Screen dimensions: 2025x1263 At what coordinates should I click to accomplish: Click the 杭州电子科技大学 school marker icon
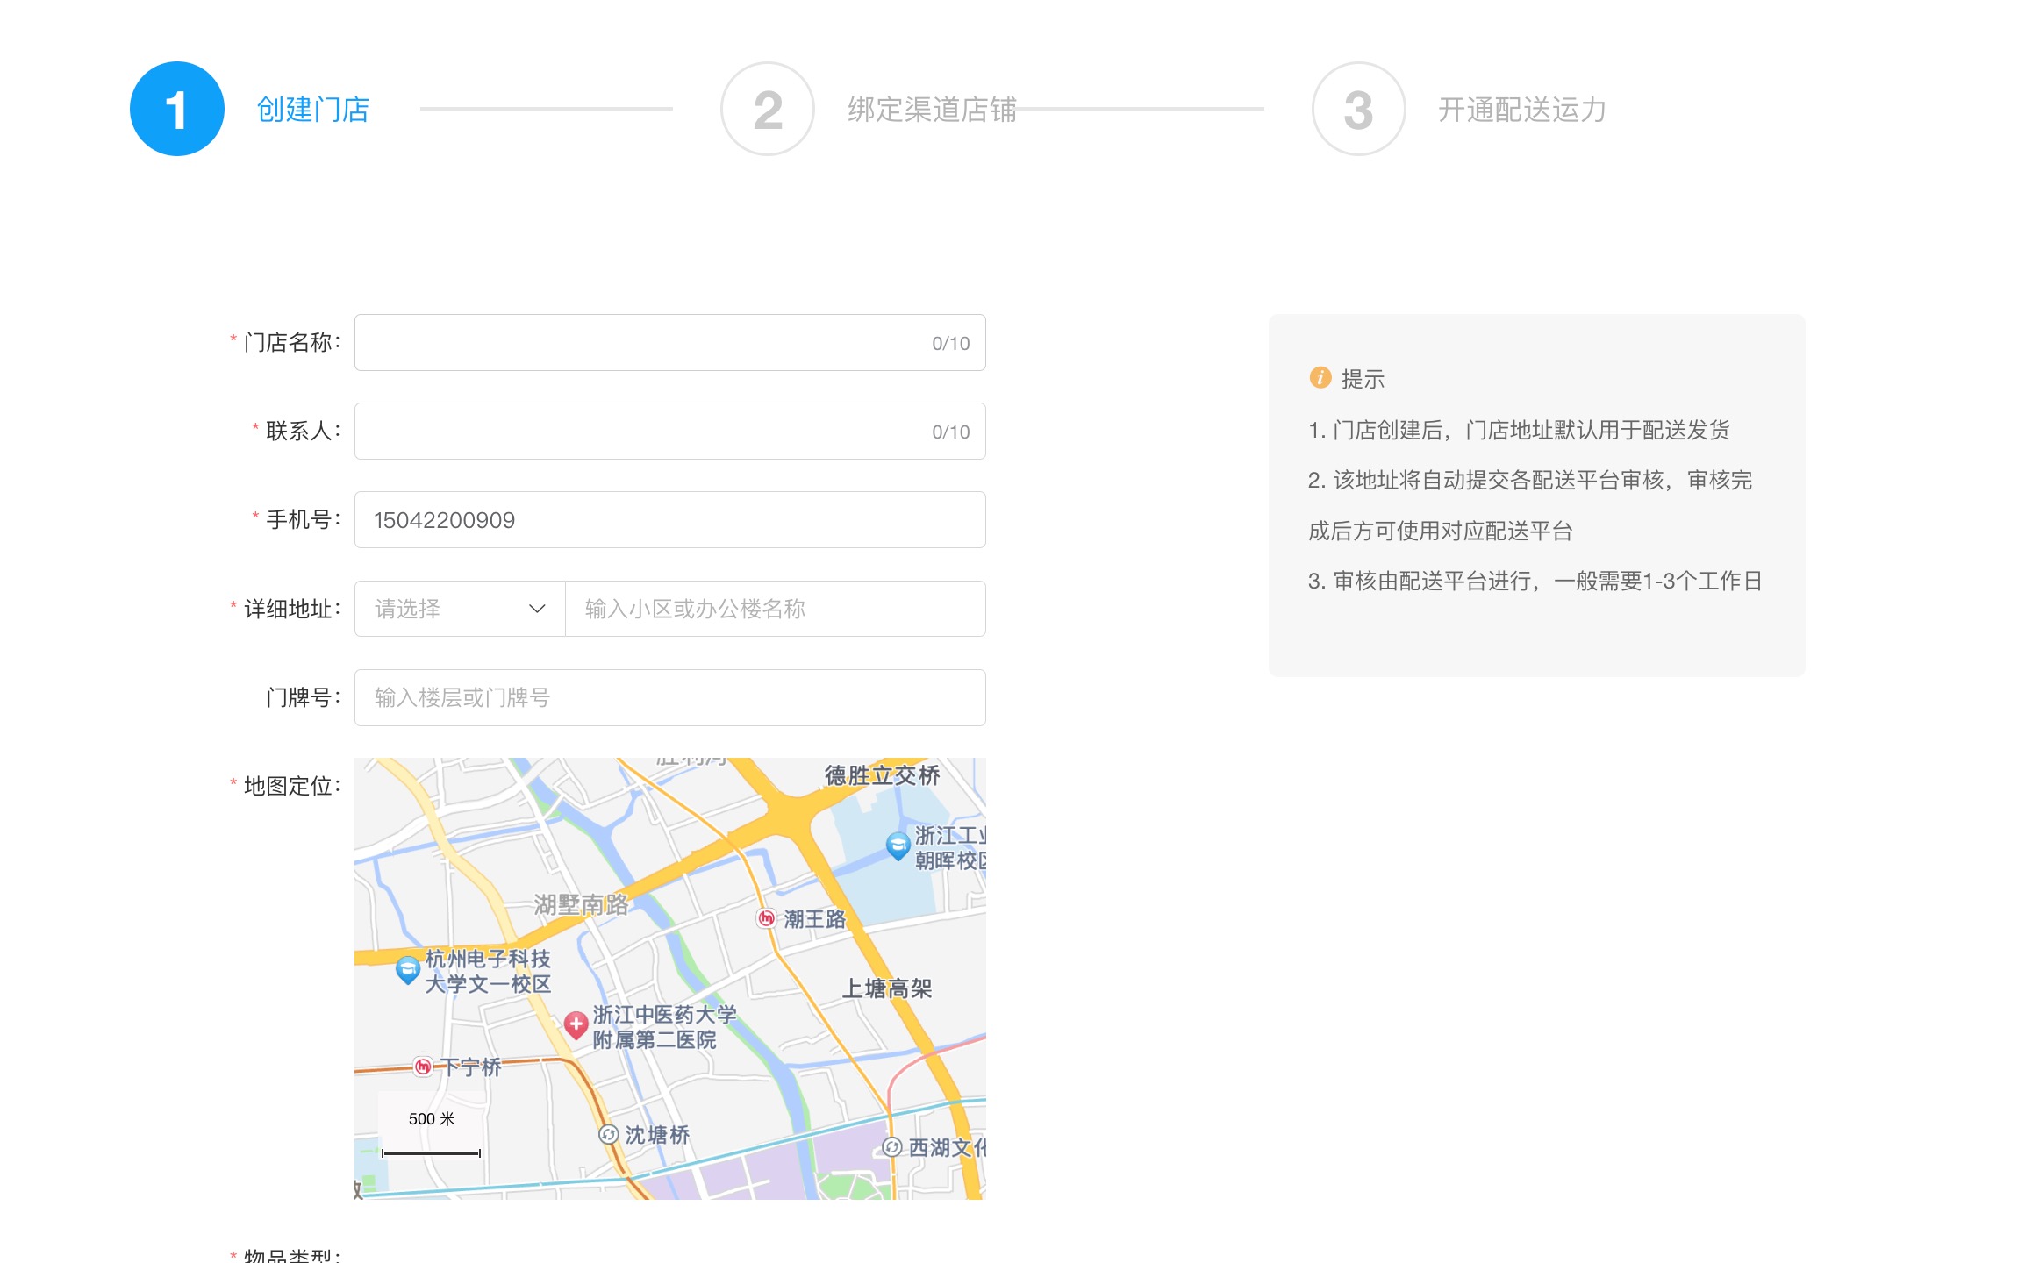[x=407, y=969]
